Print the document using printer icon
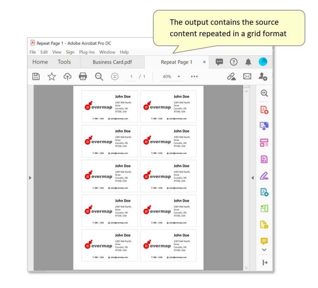Viewport: 318px width, 288px height. 83,76
